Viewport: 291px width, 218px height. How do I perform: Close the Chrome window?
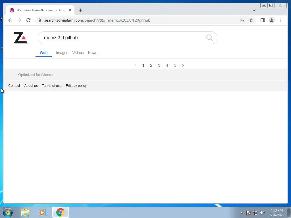(x=281, y=6)
